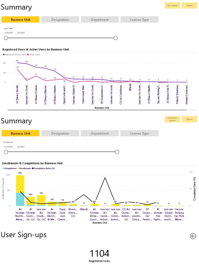Click the (Blank) label in enrollments chart
199x266 pixels.
coord(84,209)
